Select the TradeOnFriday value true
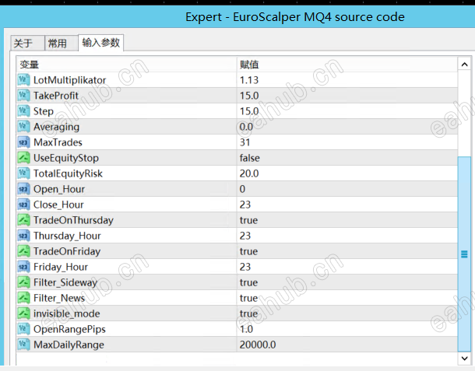 [x=248, y=251]
